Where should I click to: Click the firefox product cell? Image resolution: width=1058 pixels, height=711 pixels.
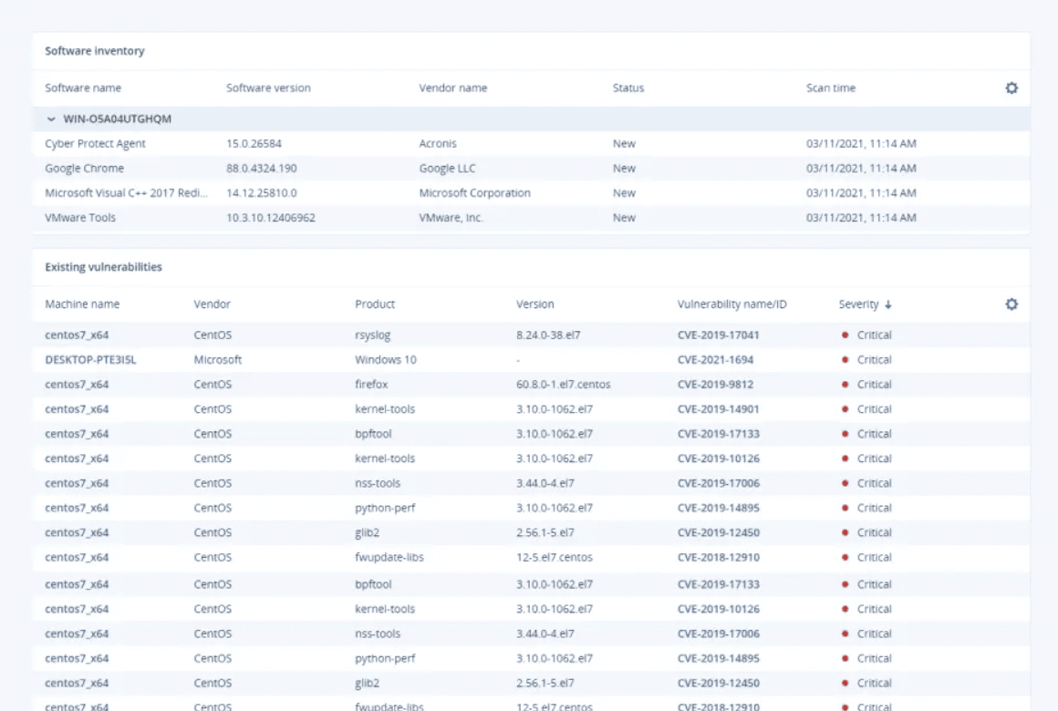pyautogui.click(x=371, y=385)
